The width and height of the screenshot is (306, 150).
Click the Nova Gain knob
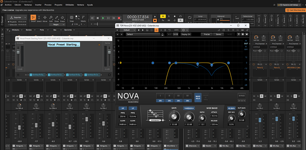click(x=173, y=117)
